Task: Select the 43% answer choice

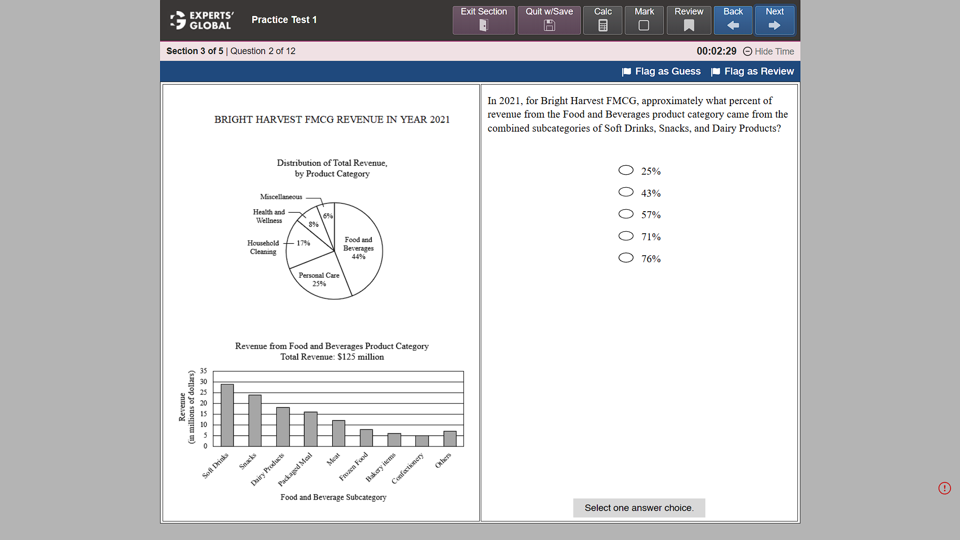Action: (626, 192)
